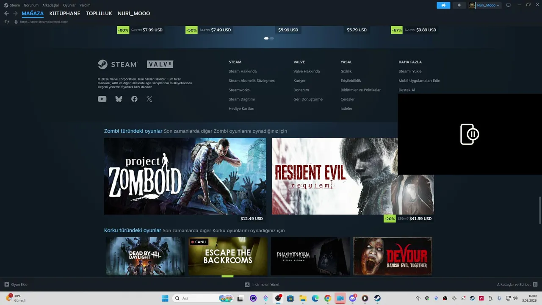542x305 pixels.
Task: Open OBS Studio from the taskbar
Action: 278,298
